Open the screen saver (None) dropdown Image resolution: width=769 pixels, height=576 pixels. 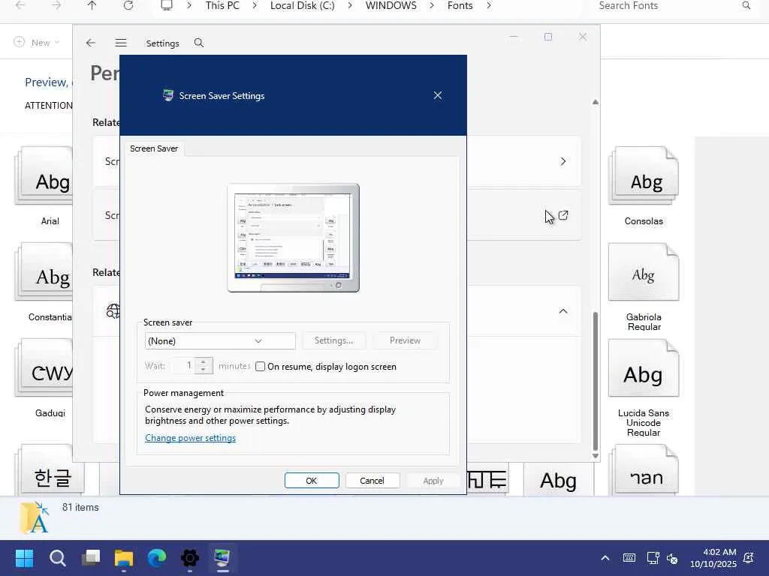click(x=220, y=341)
